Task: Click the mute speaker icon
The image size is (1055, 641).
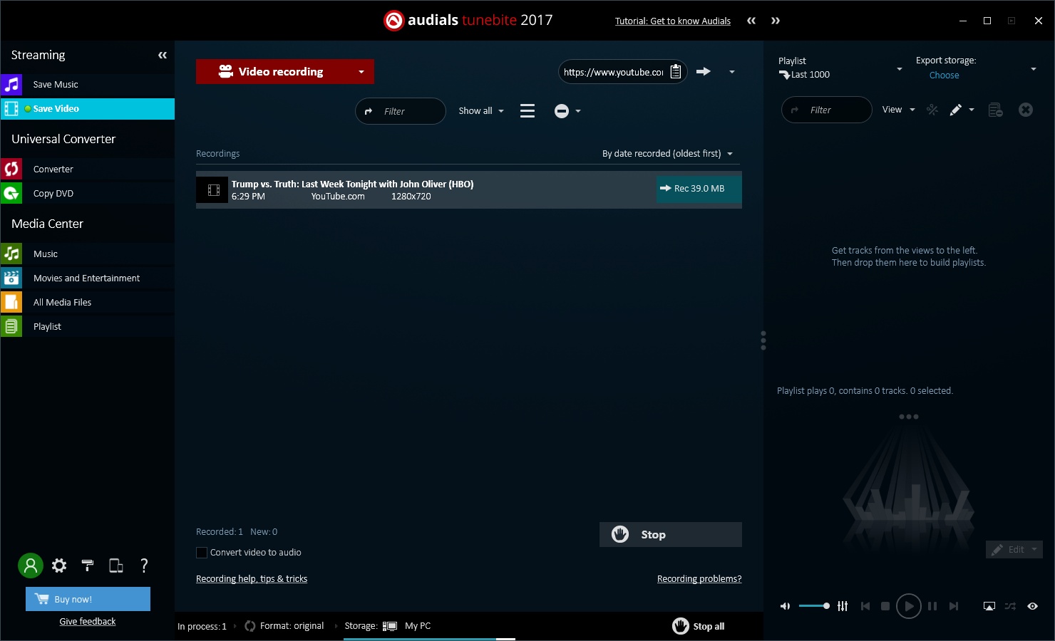Action: [785, 606]
